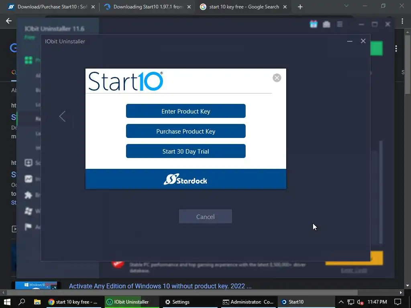This screenshot has width=411, height=308.
Task: Minimize the IObit Uninstaller inner dialog
Action: [350, 41]
